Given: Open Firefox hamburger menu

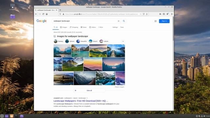Looking at the screenshot, I should [x=172, y=14].
